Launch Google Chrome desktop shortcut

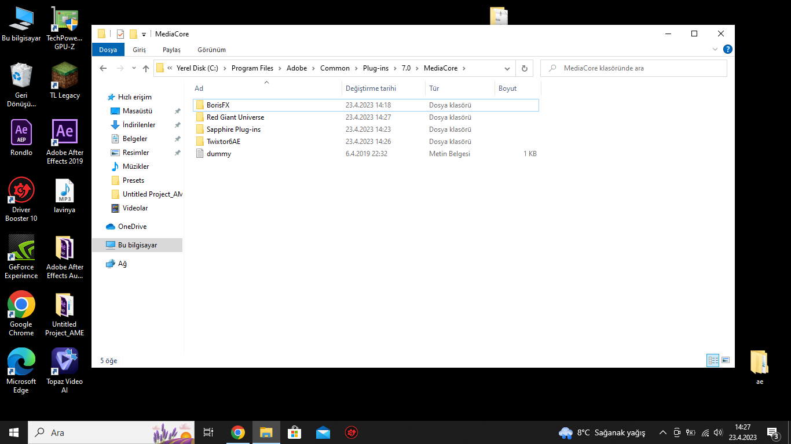21,314
